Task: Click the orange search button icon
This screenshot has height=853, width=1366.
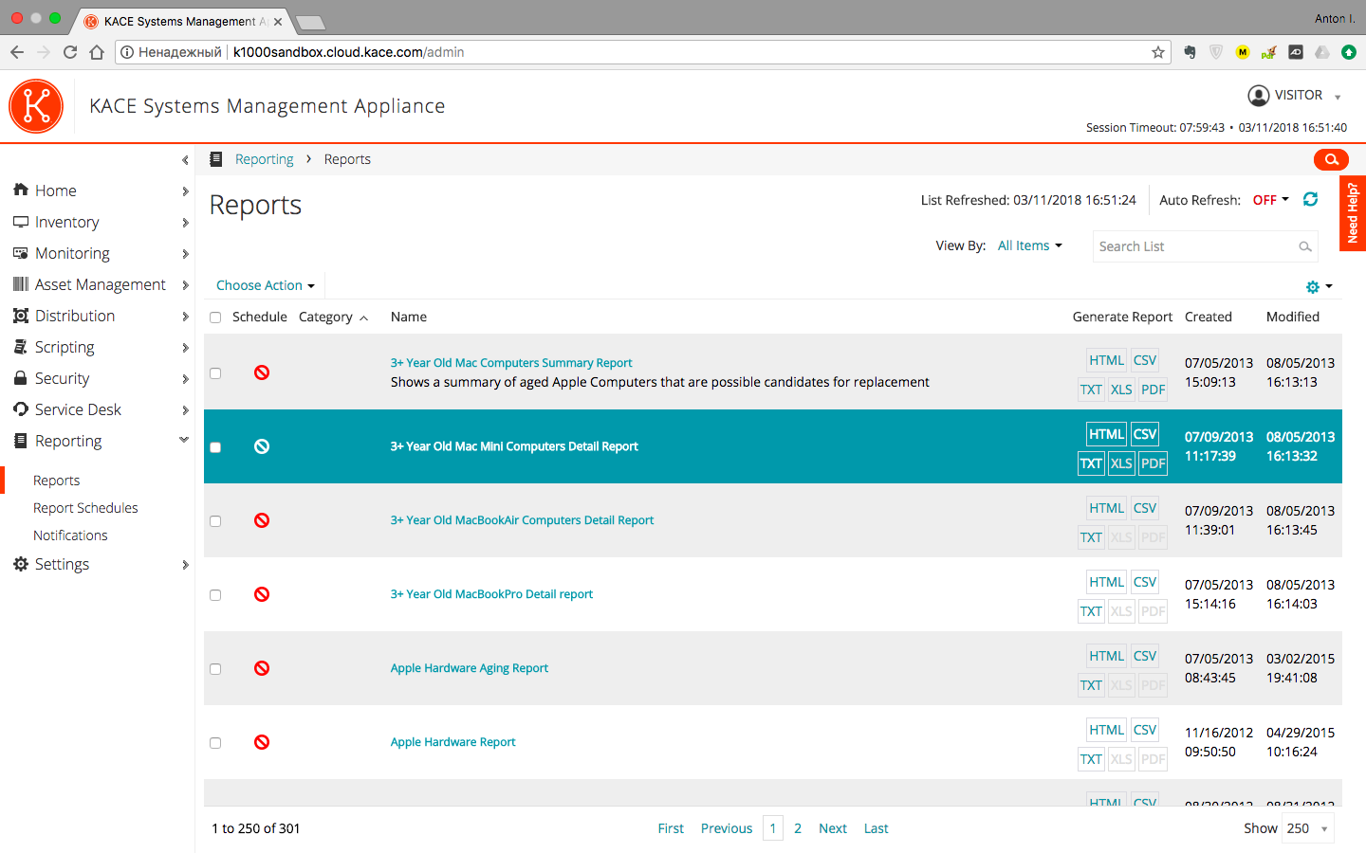Action: [1331, 159]
